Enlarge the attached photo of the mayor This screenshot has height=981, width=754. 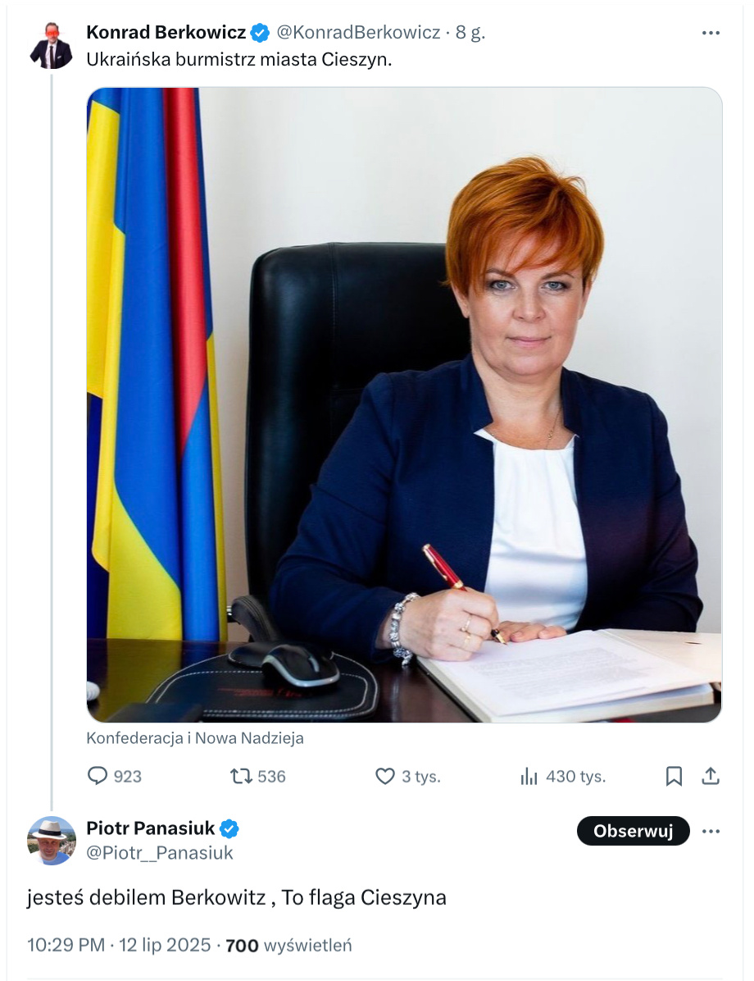tap(405, 405)
